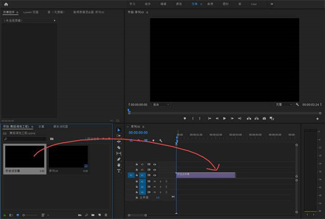This screenshot has height=219, width=325.
Task: Open the Lumetri scopes panel tab
Action: pyautogui.click(x=30, y=11)
